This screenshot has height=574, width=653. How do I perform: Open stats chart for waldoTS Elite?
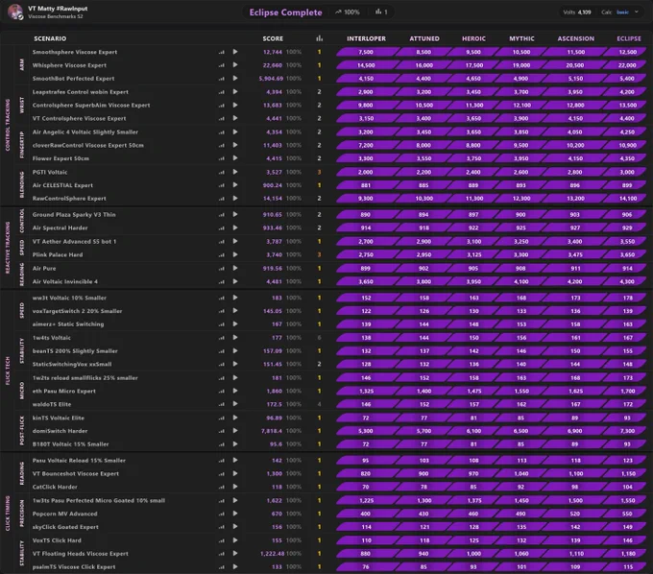tap(221, 405)
